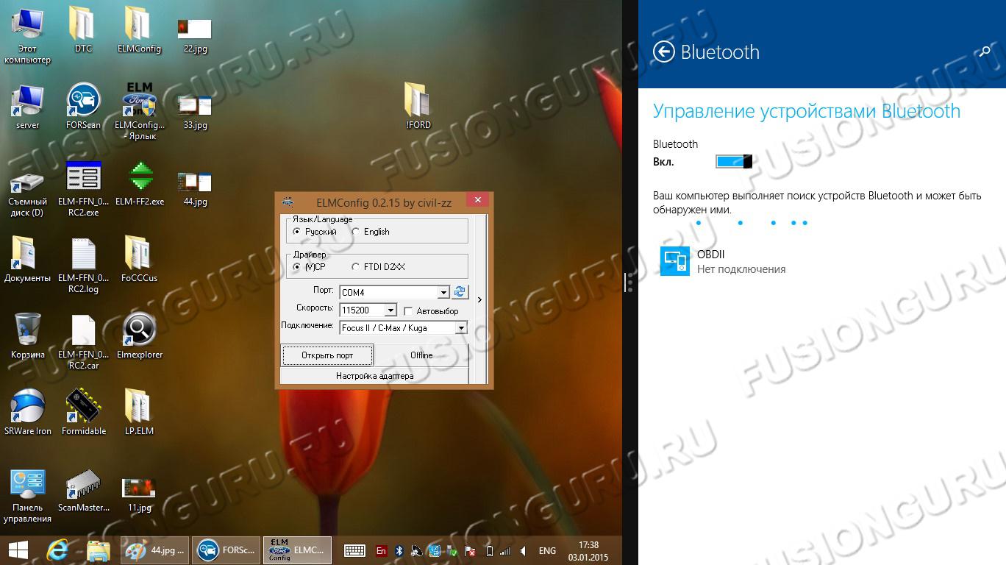Launch ELMConfig Ярлык shortcut
Viewport: 1006px width, 565px height.
point(139,112)
